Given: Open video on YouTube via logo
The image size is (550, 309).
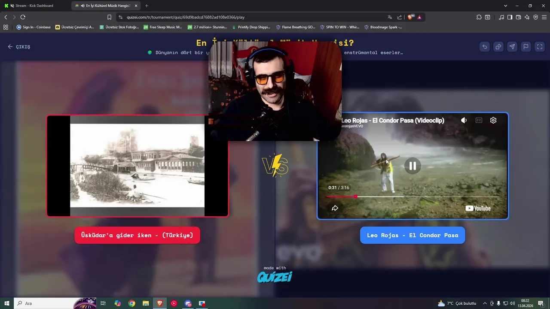Looking at the screenshot, I should (x=478, y=209).
